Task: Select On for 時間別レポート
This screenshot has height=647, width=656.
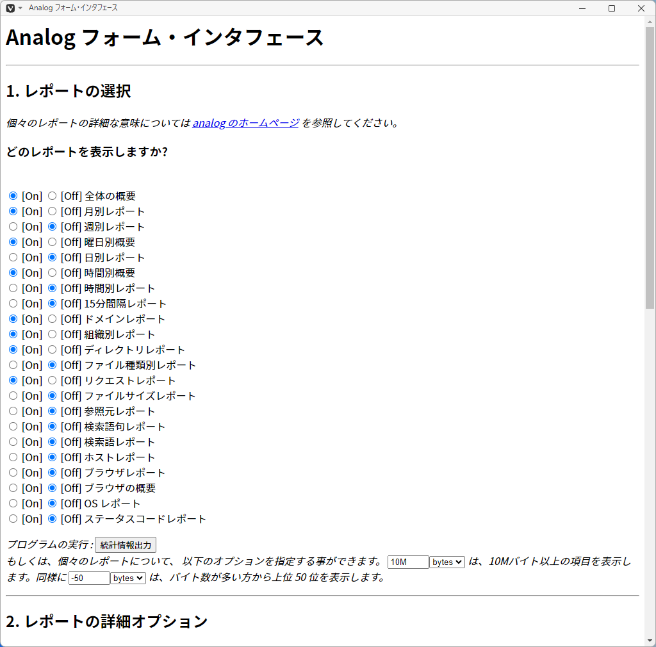Action: tap(13, 288)
